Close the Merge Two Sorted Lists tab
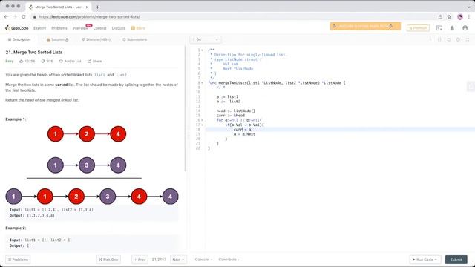 (88, 7)
